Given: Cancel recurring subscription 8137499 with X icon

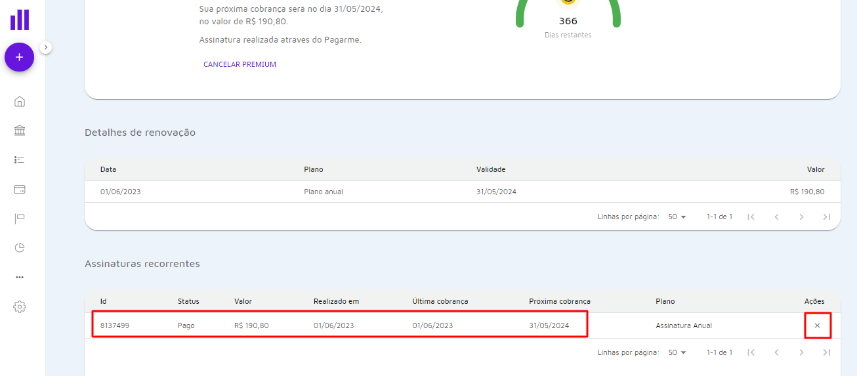Looking at the screenshot, I should (x=817, y=325).
